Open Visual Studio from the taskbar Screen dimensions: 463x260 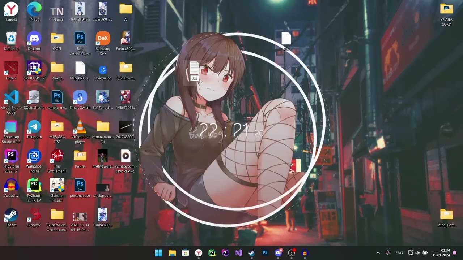[238, 253]
